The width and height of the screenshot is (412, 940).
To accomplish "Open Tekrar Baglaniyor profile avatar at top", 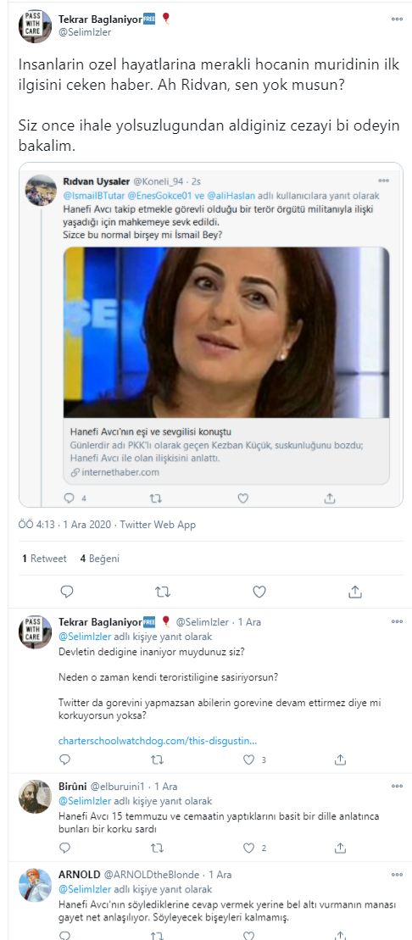I will (36, 26).
